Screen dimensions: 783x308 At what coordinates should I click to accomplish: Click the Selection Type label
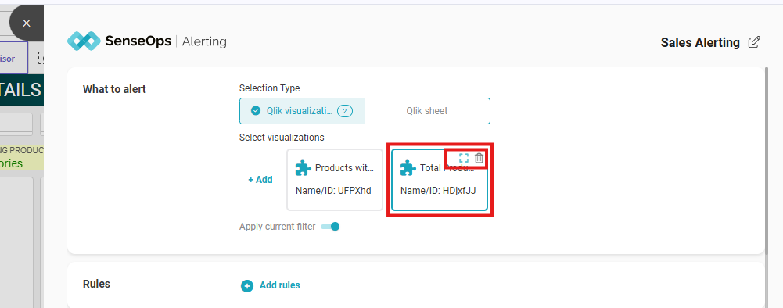pos(270,88)
